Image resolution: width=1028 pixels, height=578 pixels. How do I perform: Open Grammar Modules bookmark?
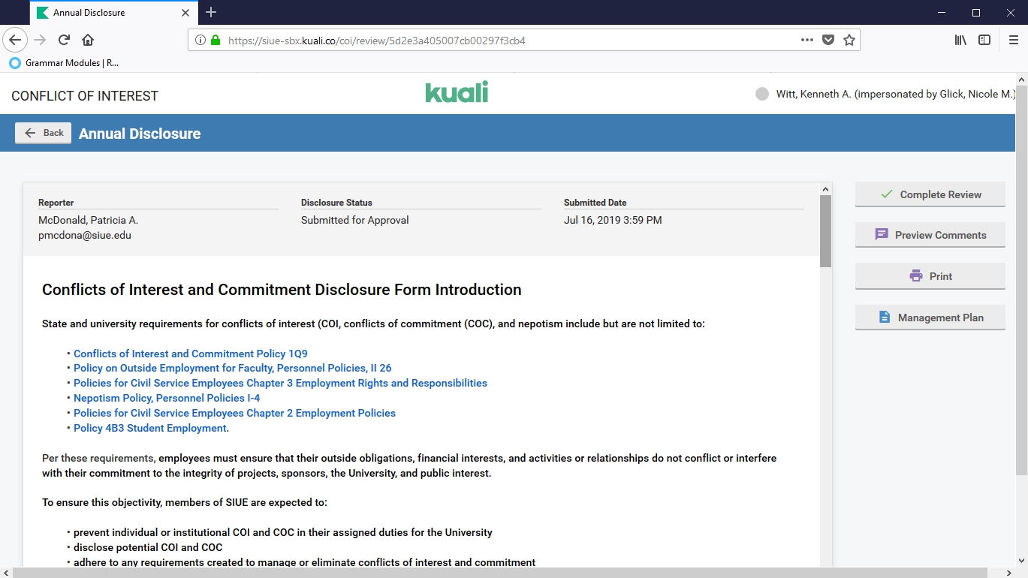(x=65, y=63)
